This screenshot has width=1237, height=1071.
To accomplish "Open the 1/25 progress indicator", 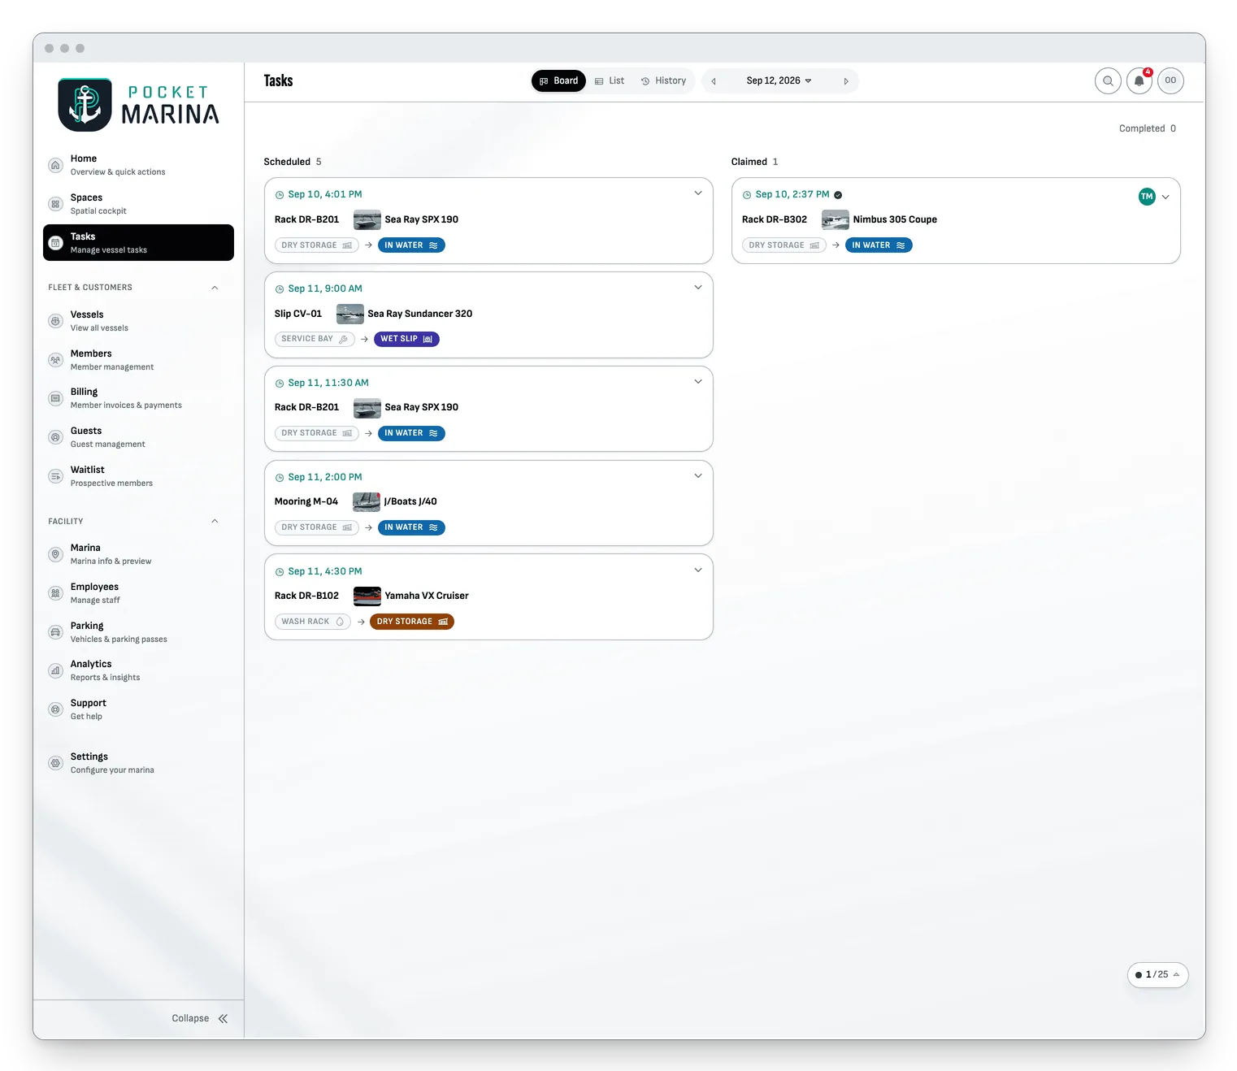I will (1157, 975).
